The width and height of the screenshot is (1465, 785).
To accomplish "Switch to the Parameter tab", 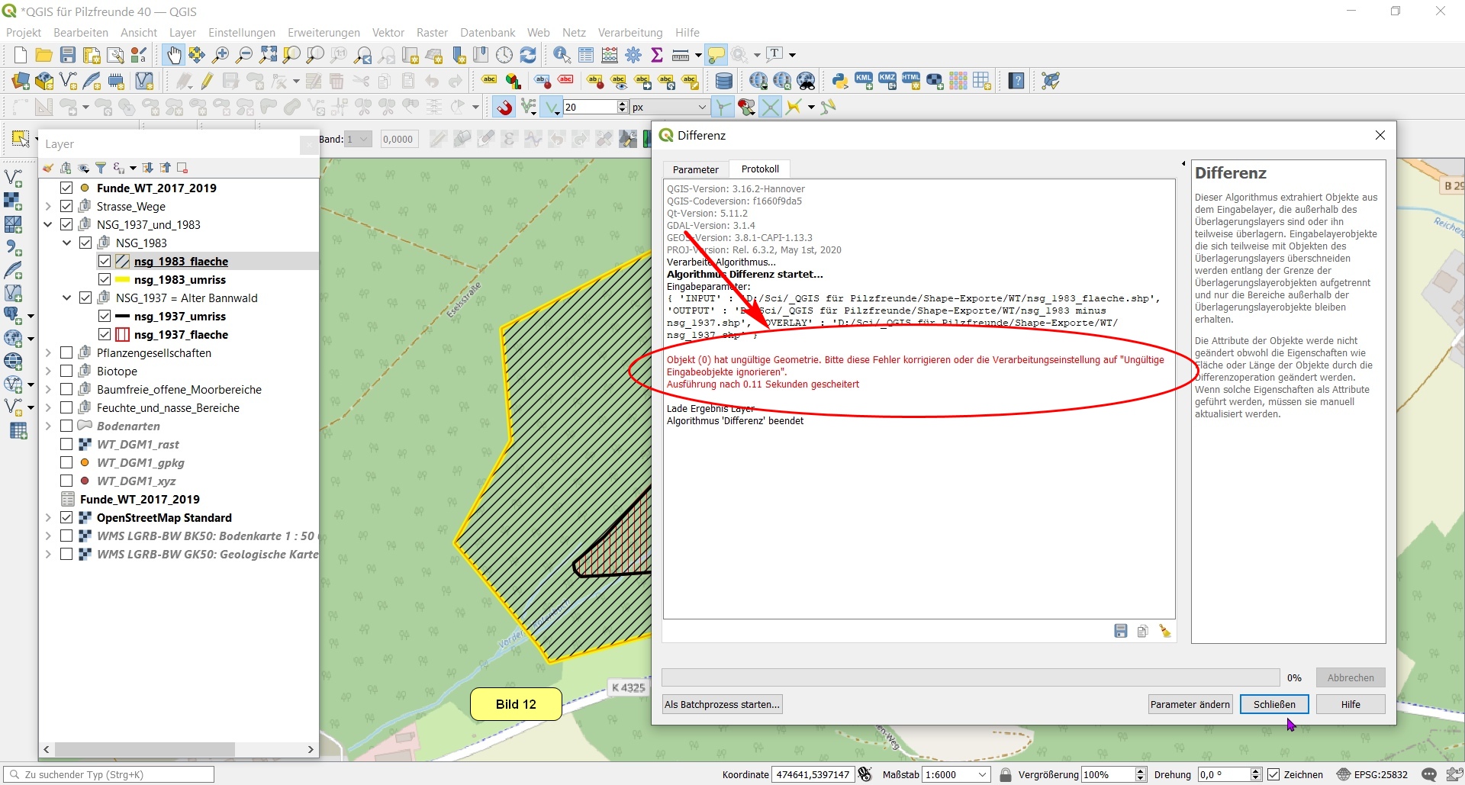I will click(695, 169).
